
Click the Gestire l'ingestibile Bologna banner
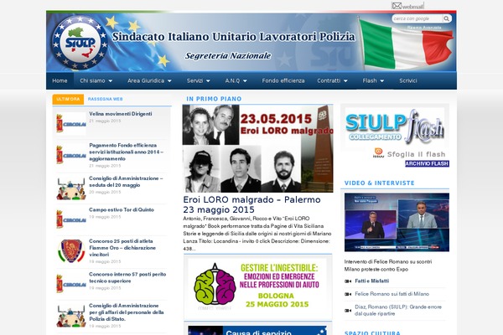click(257, 286)
